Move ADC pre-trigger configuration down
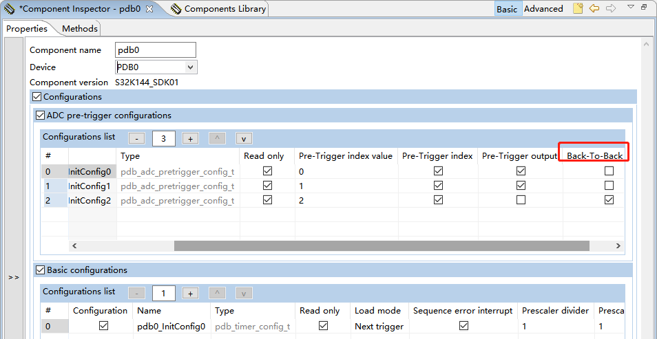The width and height of the screenshot is (657, 339). [x=244, y=138]
